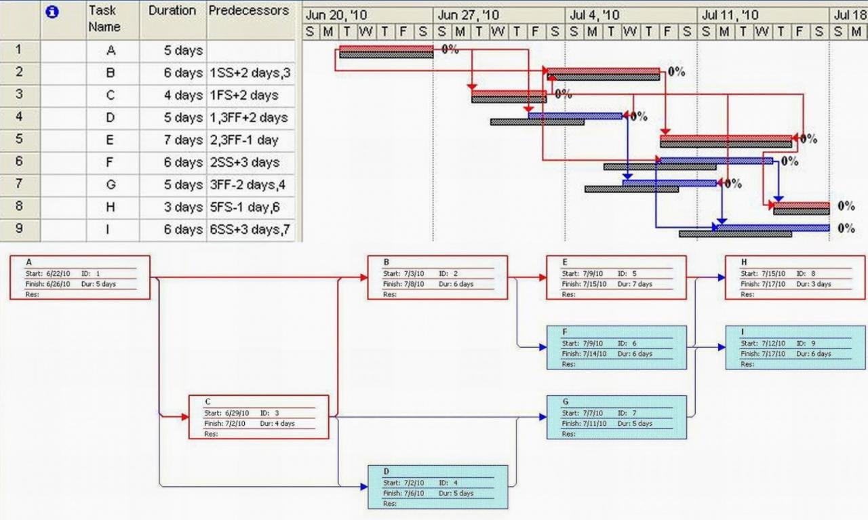Select the Predecessors column header
The width and height of the screenshot is (868, 520).
[250, 19]
